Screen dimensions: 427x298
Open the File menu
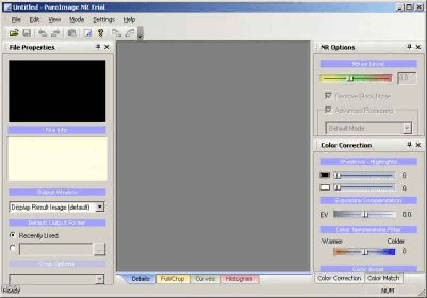pos(16,20)
